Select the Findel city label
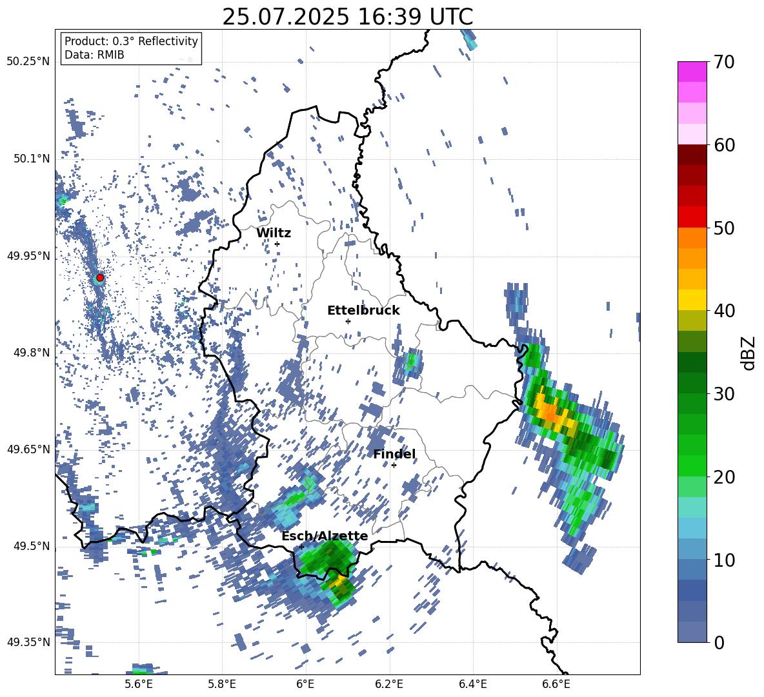The height and width of the screenshot is (697, 764). (x=394, y=454)
